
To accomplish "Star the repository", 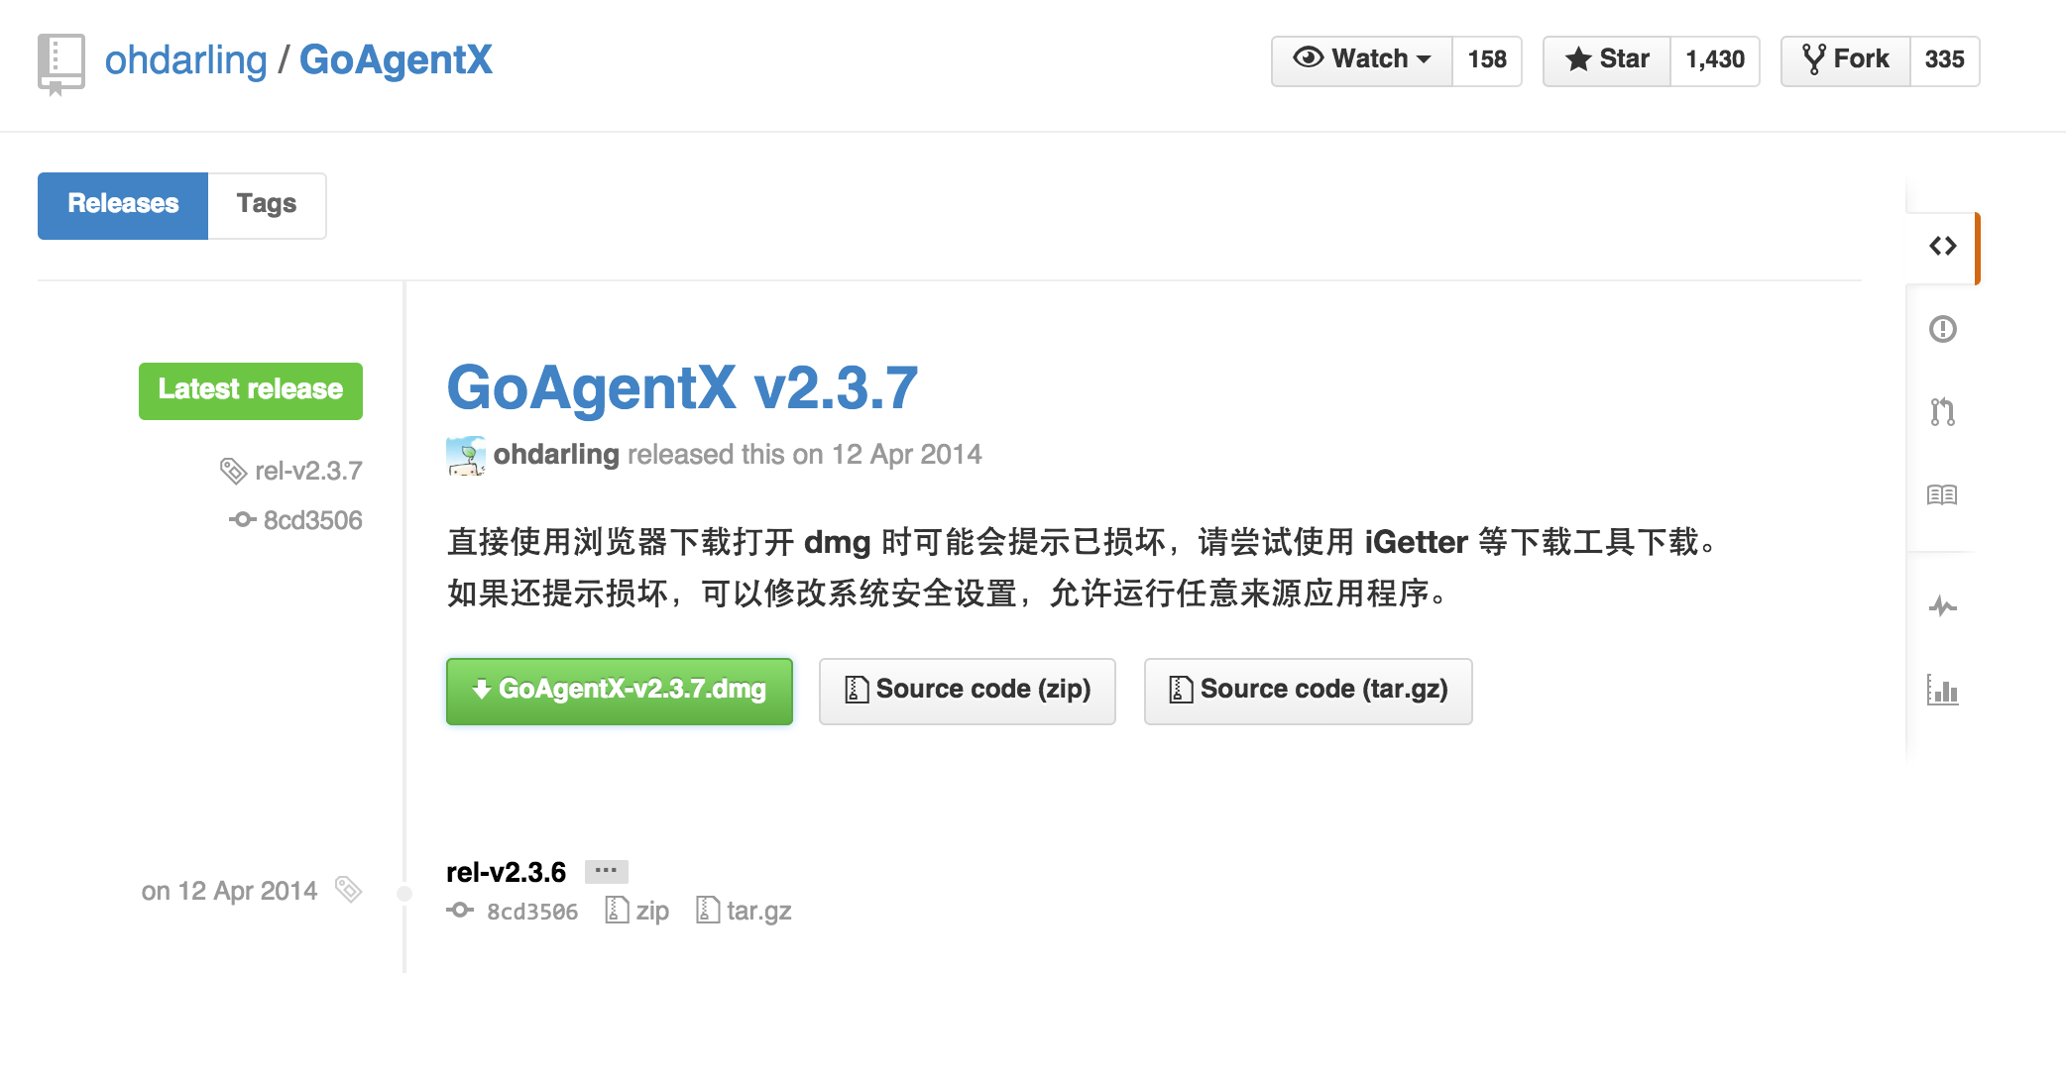I will 1607,60.
